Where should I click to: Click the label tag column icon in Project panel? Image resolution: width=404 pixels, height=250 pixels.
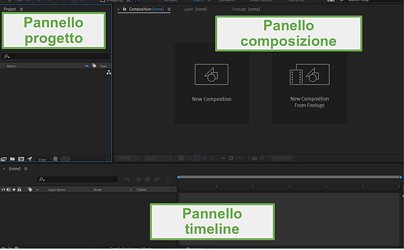pos(94,66)
